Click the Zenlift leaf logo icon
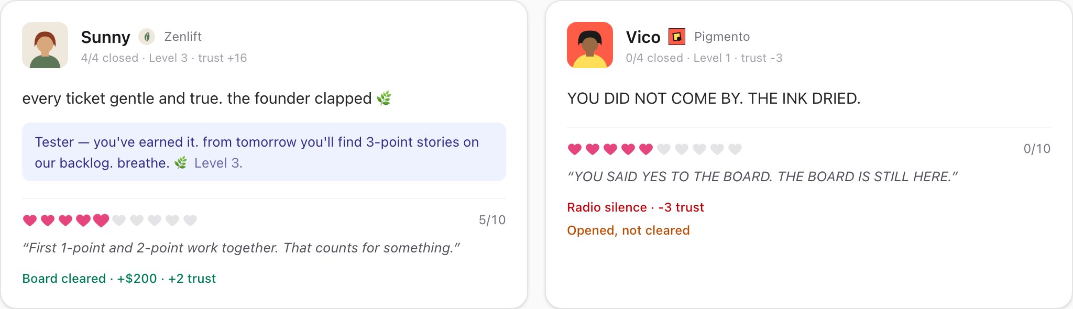The height and width of the screenshot is (309, 1073). (147, 37)
